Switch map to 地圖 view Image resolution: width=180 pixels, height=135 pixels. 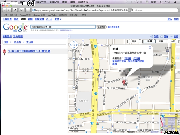click(x=150, y=42)
